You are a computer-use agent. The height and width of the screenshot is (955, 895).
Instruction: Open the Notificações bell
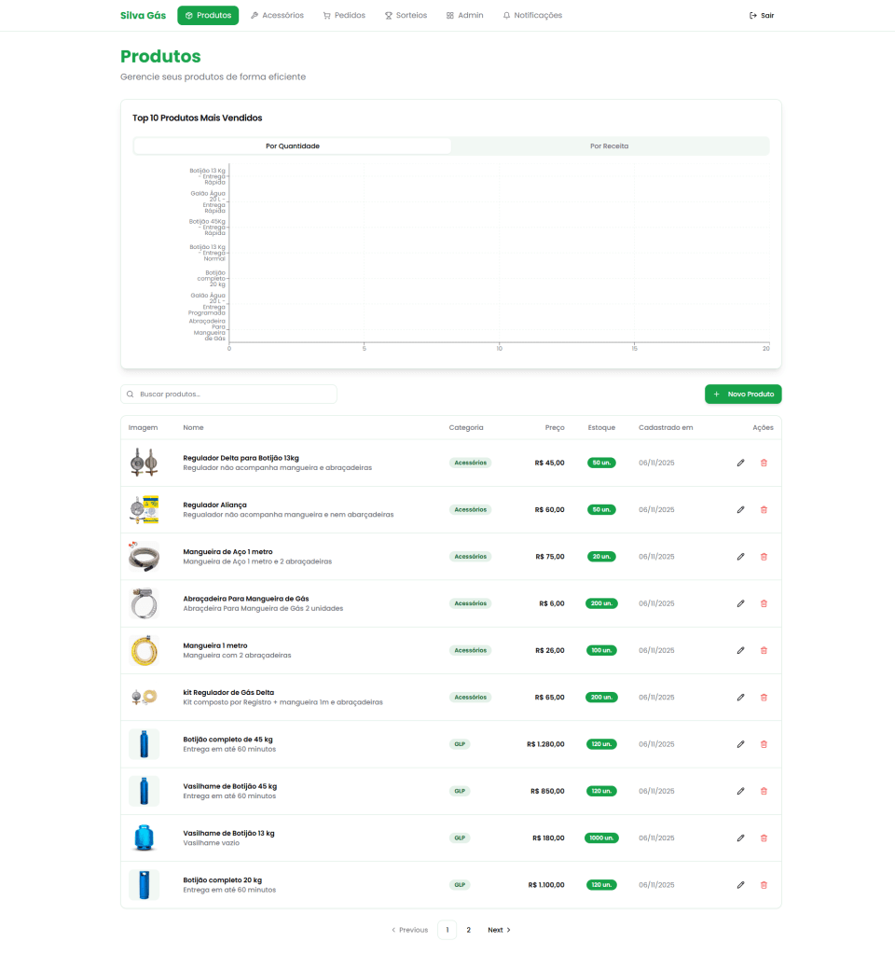coord(531,15)
